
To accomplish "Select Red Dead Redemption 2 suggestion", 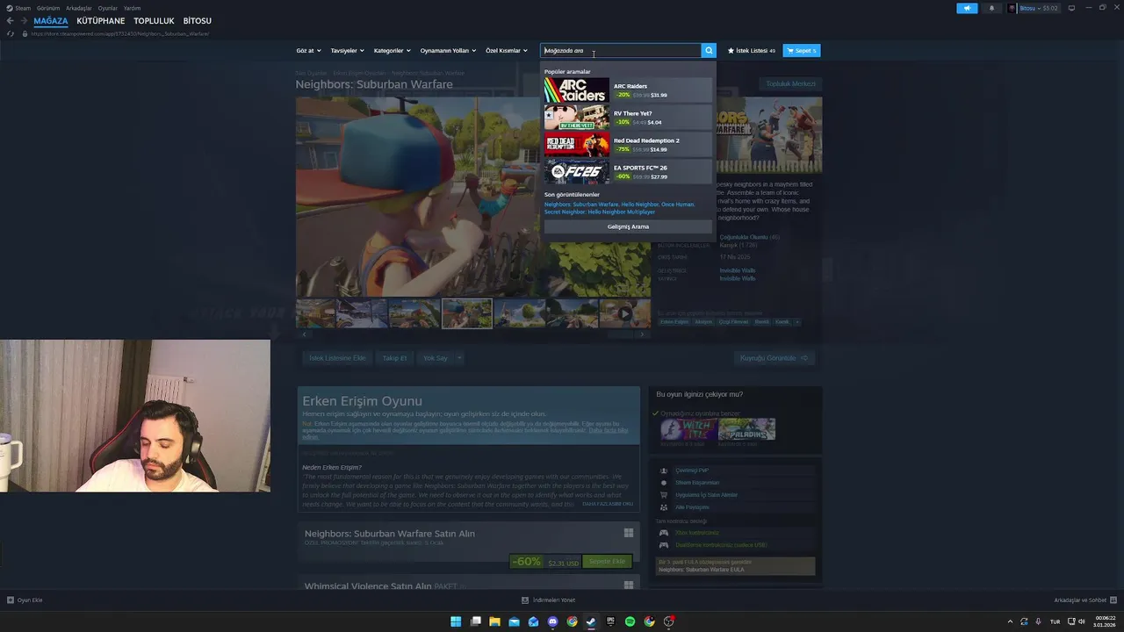I will click(x=628, y=145).
